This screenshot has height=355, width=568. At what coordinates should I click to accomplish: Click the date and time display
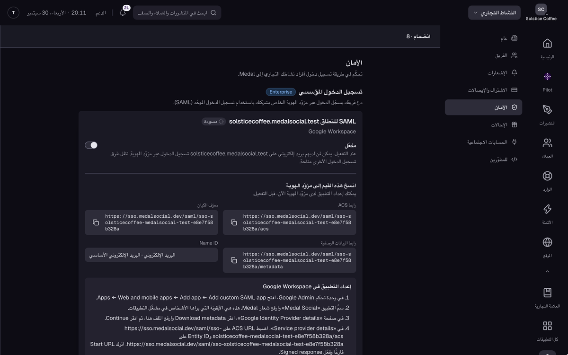(57, 13)
